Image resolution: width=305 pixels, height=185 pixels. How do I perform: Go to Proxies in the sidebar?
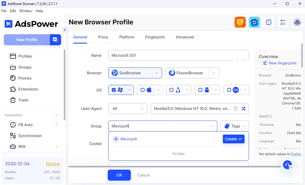click(x=25, y=78)
